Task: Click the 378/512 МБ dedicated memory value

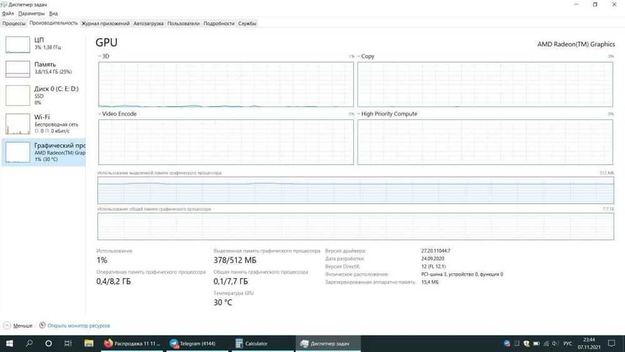Action: [x=235, y=260]
